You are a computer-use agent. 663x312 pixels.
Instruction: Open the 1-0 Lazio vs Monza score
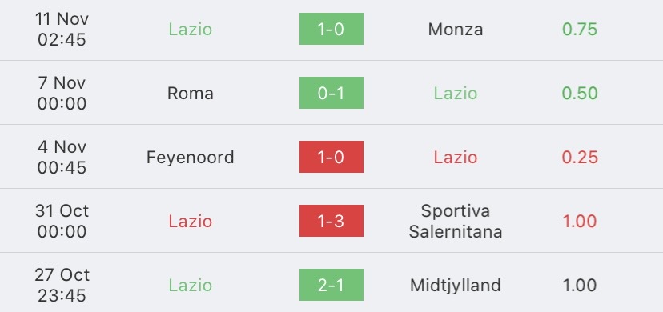[x=331, y=29]
